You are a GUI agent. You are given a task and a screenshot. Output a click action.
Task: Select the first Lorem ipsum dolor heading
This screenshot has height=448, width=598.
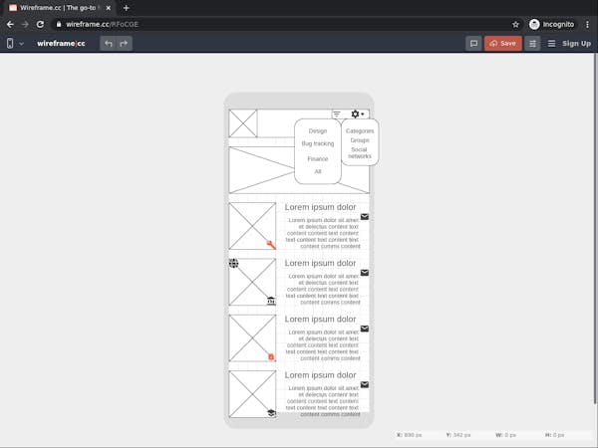[x=320, y=207]
